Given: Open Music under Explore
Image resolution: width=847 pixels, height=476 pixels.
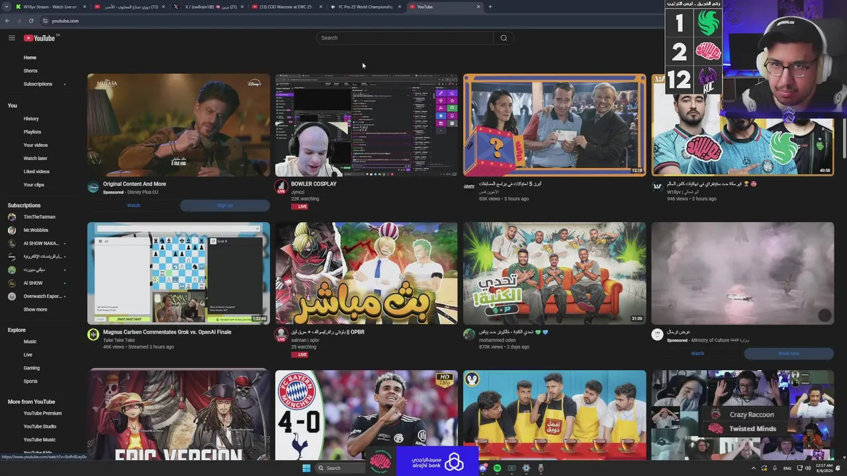Looking at the screenshot, I should click(30, 341).
